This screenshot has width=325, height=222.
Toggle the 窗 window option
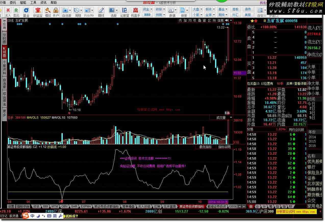click(205, 20)
